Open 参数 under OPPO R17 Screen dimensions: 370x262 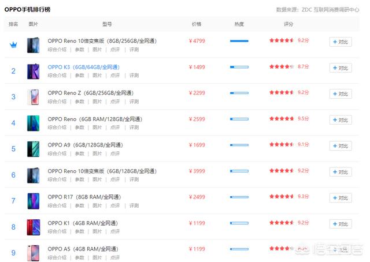click(80, 205)
